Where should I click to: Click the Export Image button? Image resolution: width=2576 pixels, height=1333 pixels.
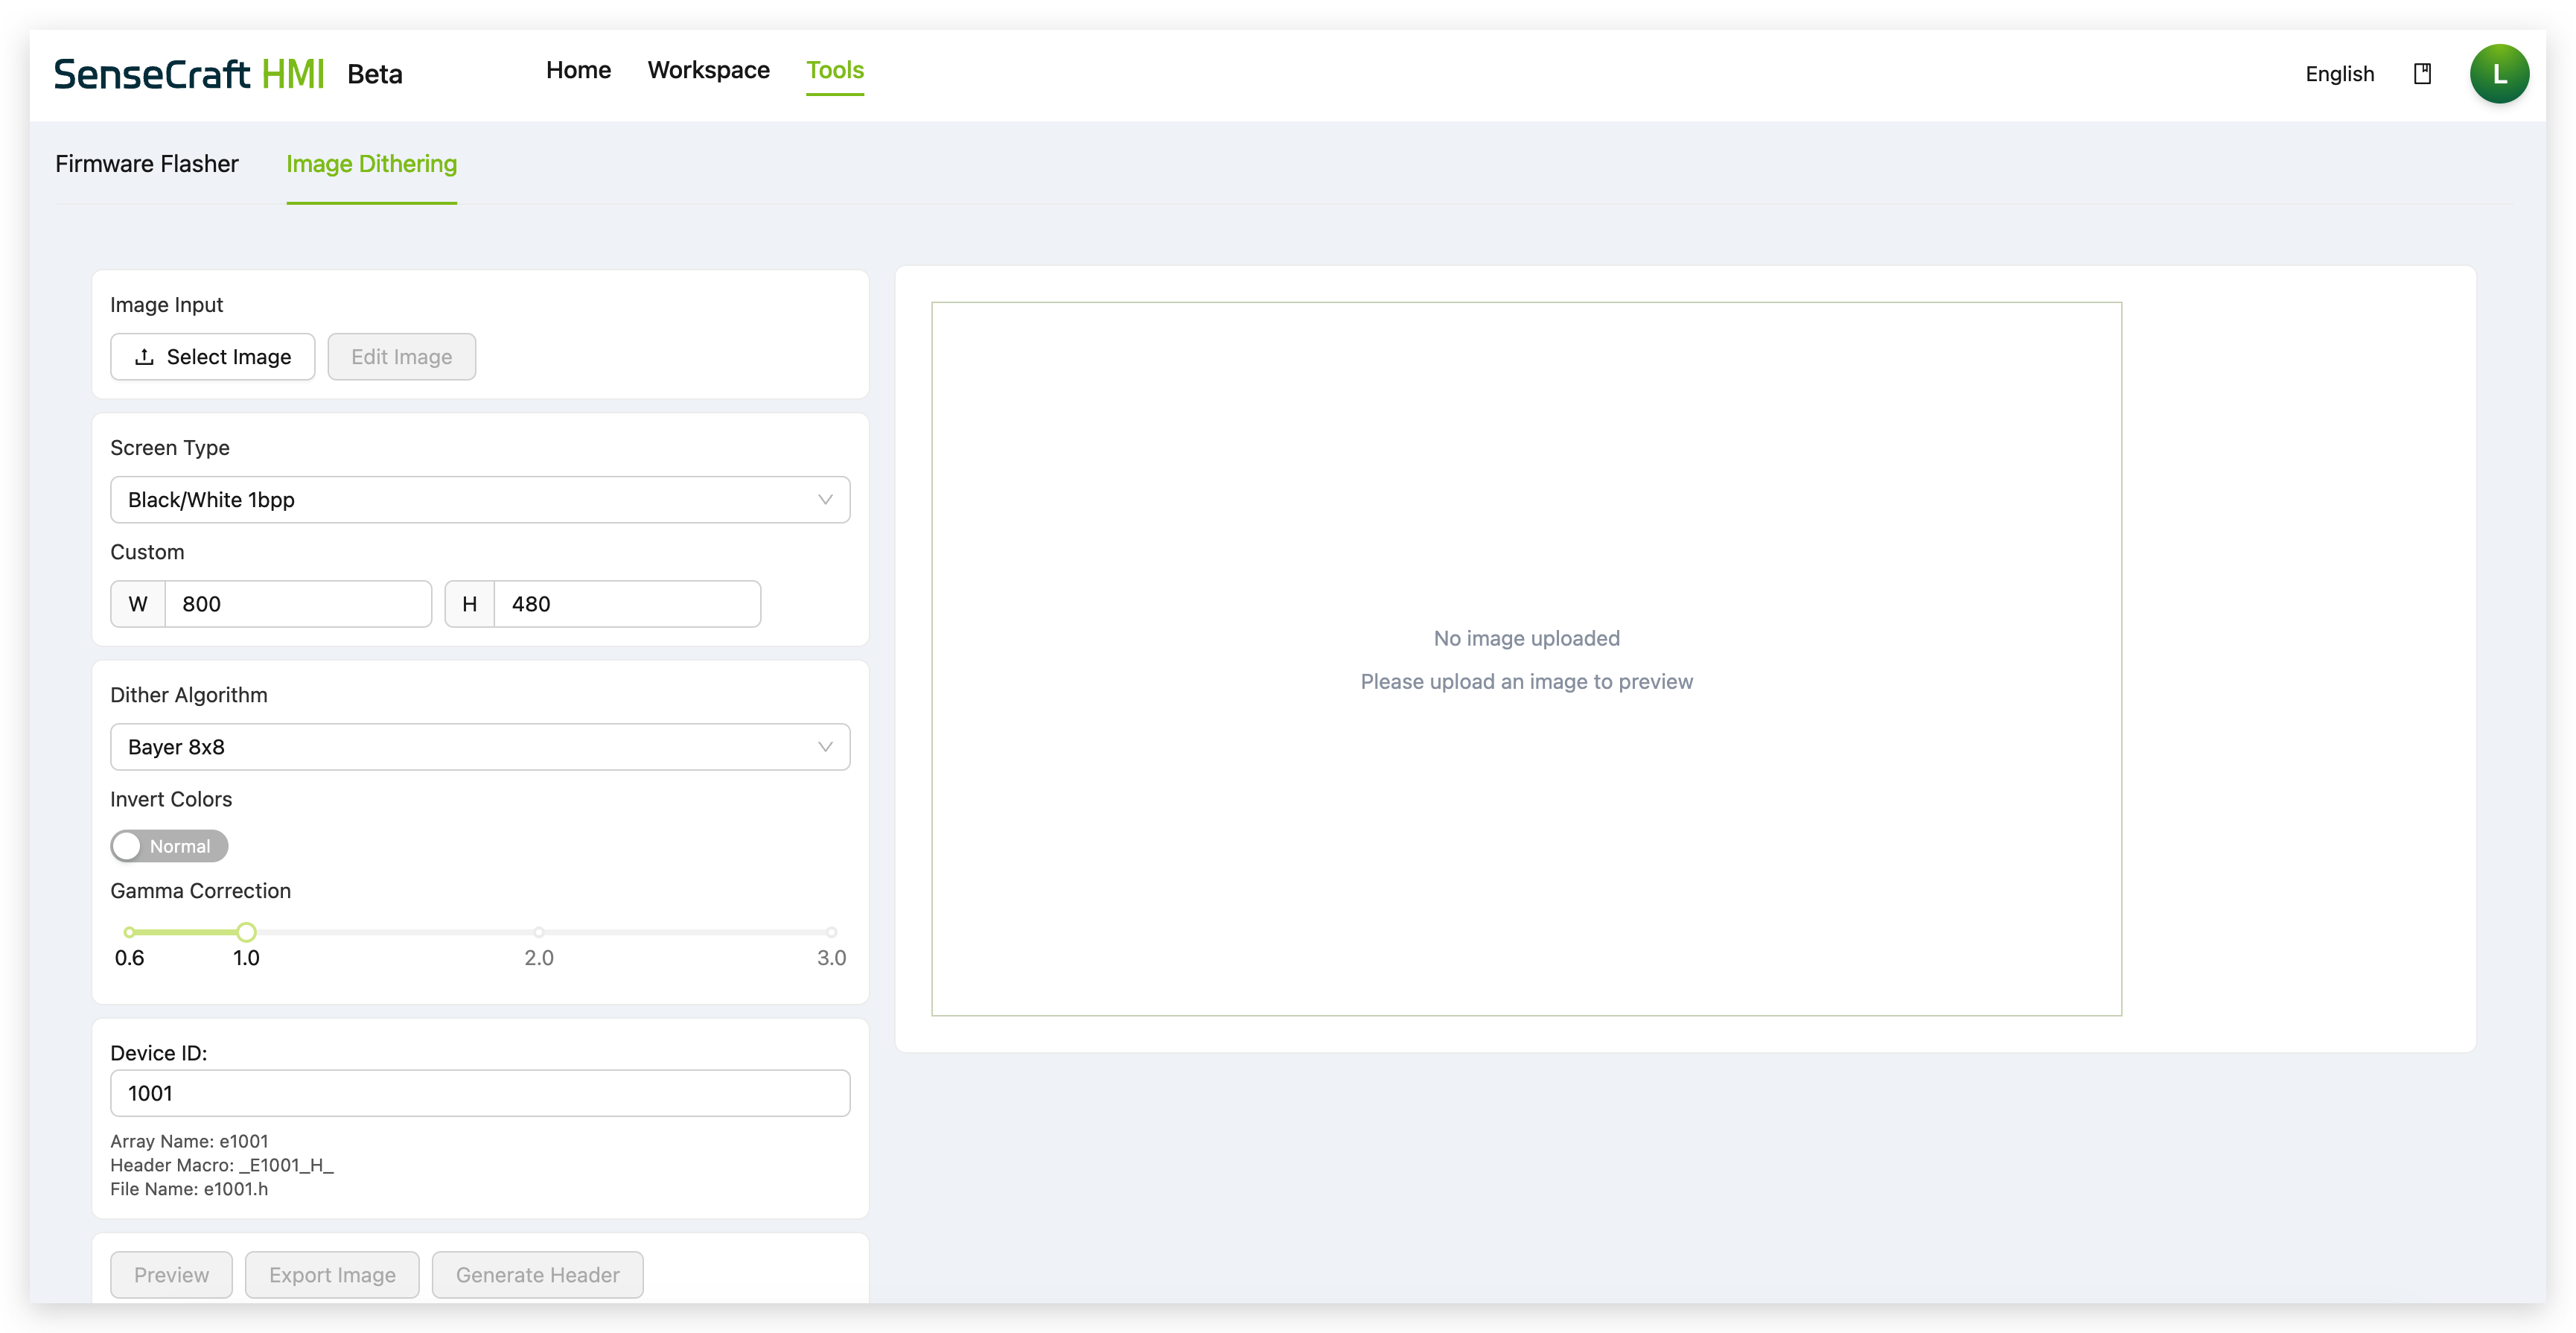332,1275
